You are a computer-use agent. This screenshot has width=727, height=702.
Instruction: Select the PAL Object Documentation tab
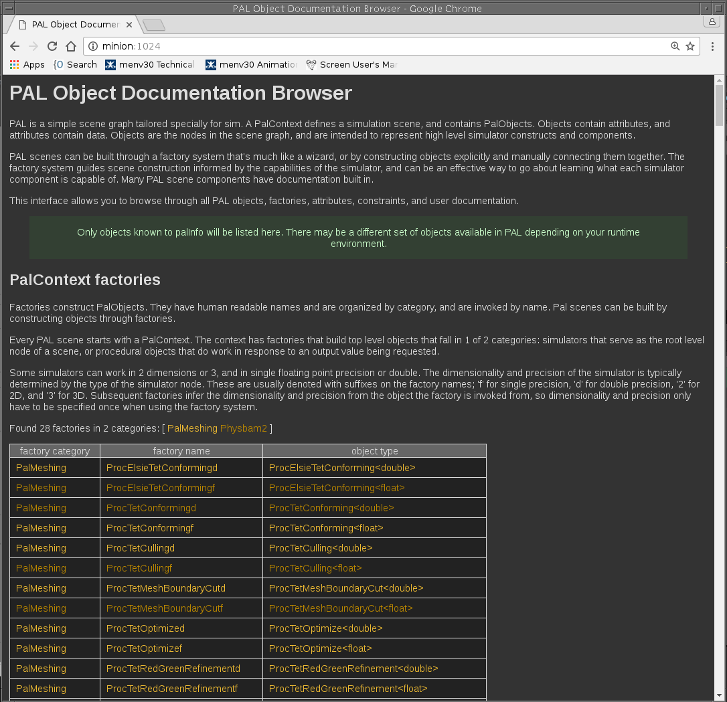[74, 25]
